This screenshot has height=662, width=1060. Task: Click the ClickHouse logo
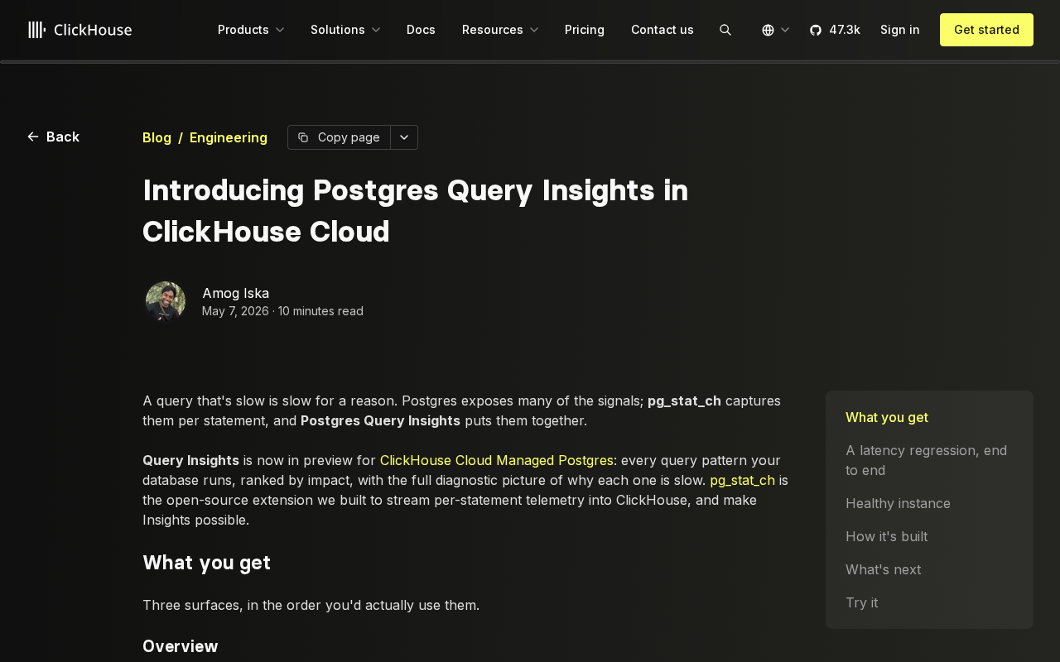pos(79,30)
